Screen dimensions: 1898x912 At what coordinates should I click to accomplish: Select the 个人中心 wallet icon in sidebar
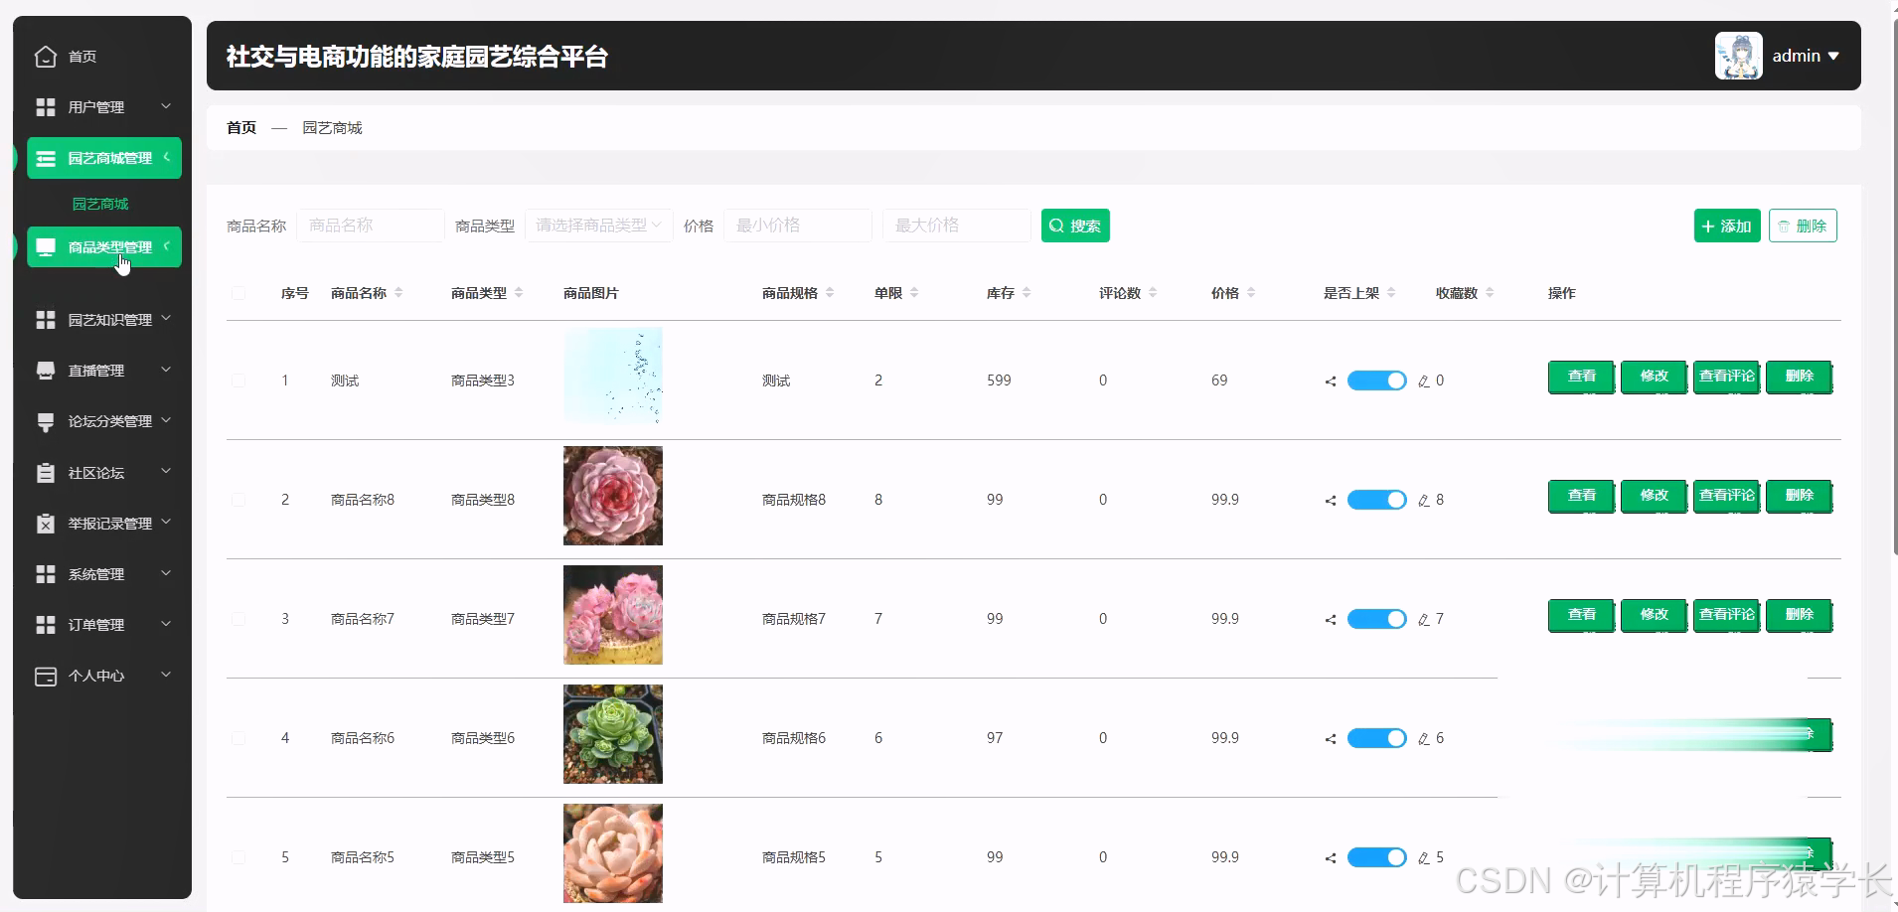[x=46, y=676]
